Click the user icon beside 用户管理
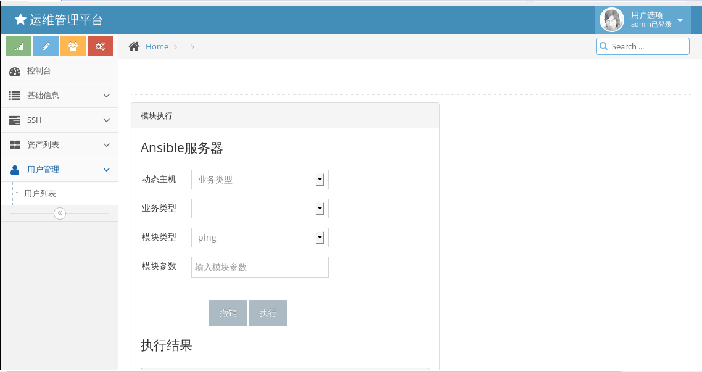 point(15,170)
